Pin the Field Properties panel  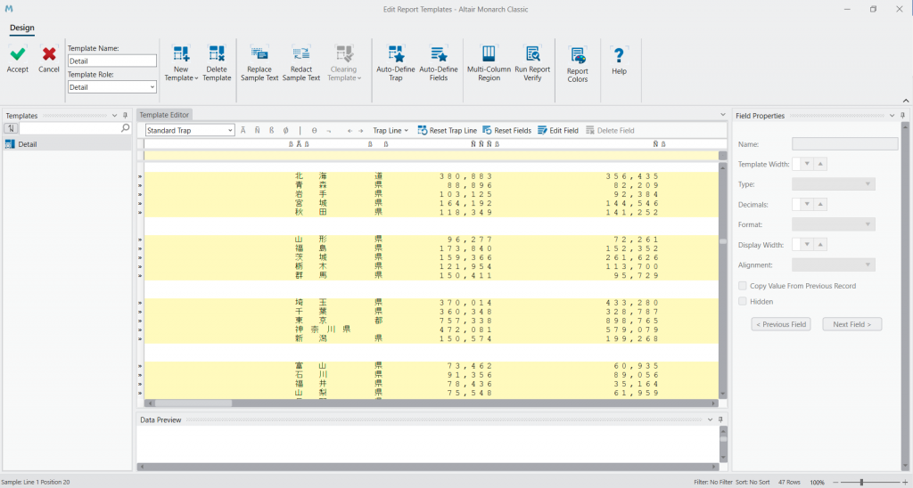pyautogui.click(x=902, y=116)
